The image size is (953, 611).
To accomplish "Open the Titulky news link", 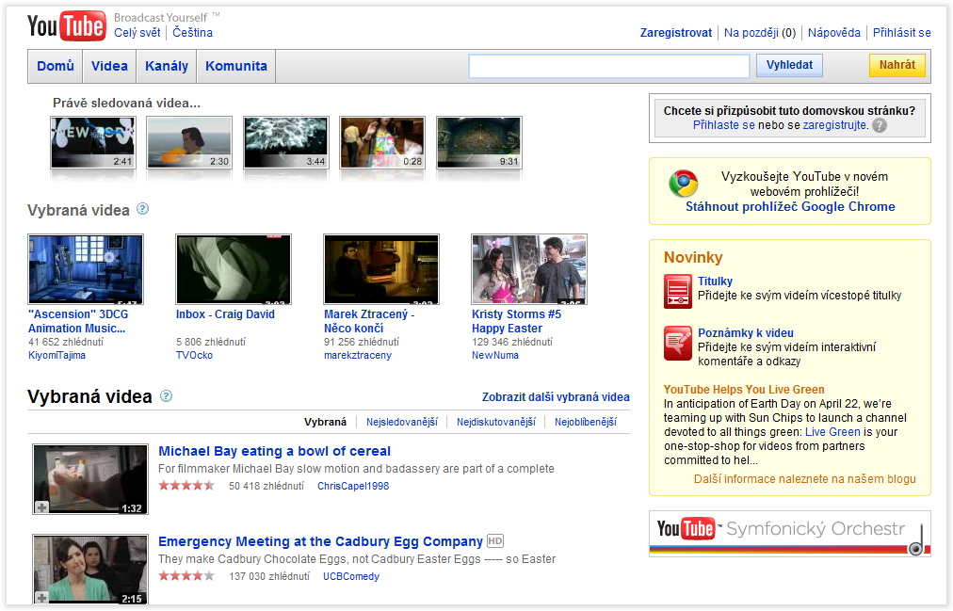I will pos(715,281).
